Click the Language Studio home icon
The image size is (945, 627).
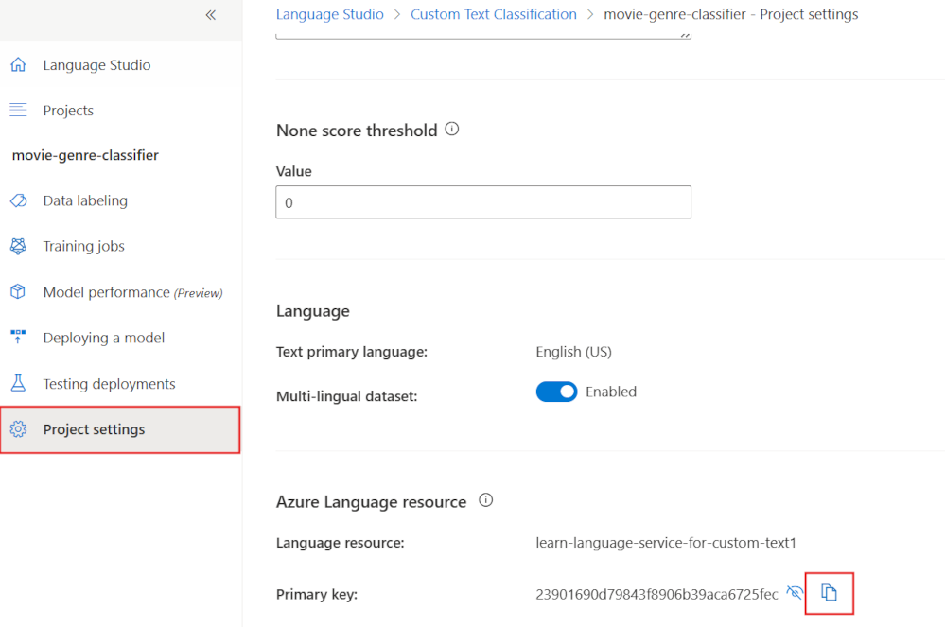(x=18, y=64)
